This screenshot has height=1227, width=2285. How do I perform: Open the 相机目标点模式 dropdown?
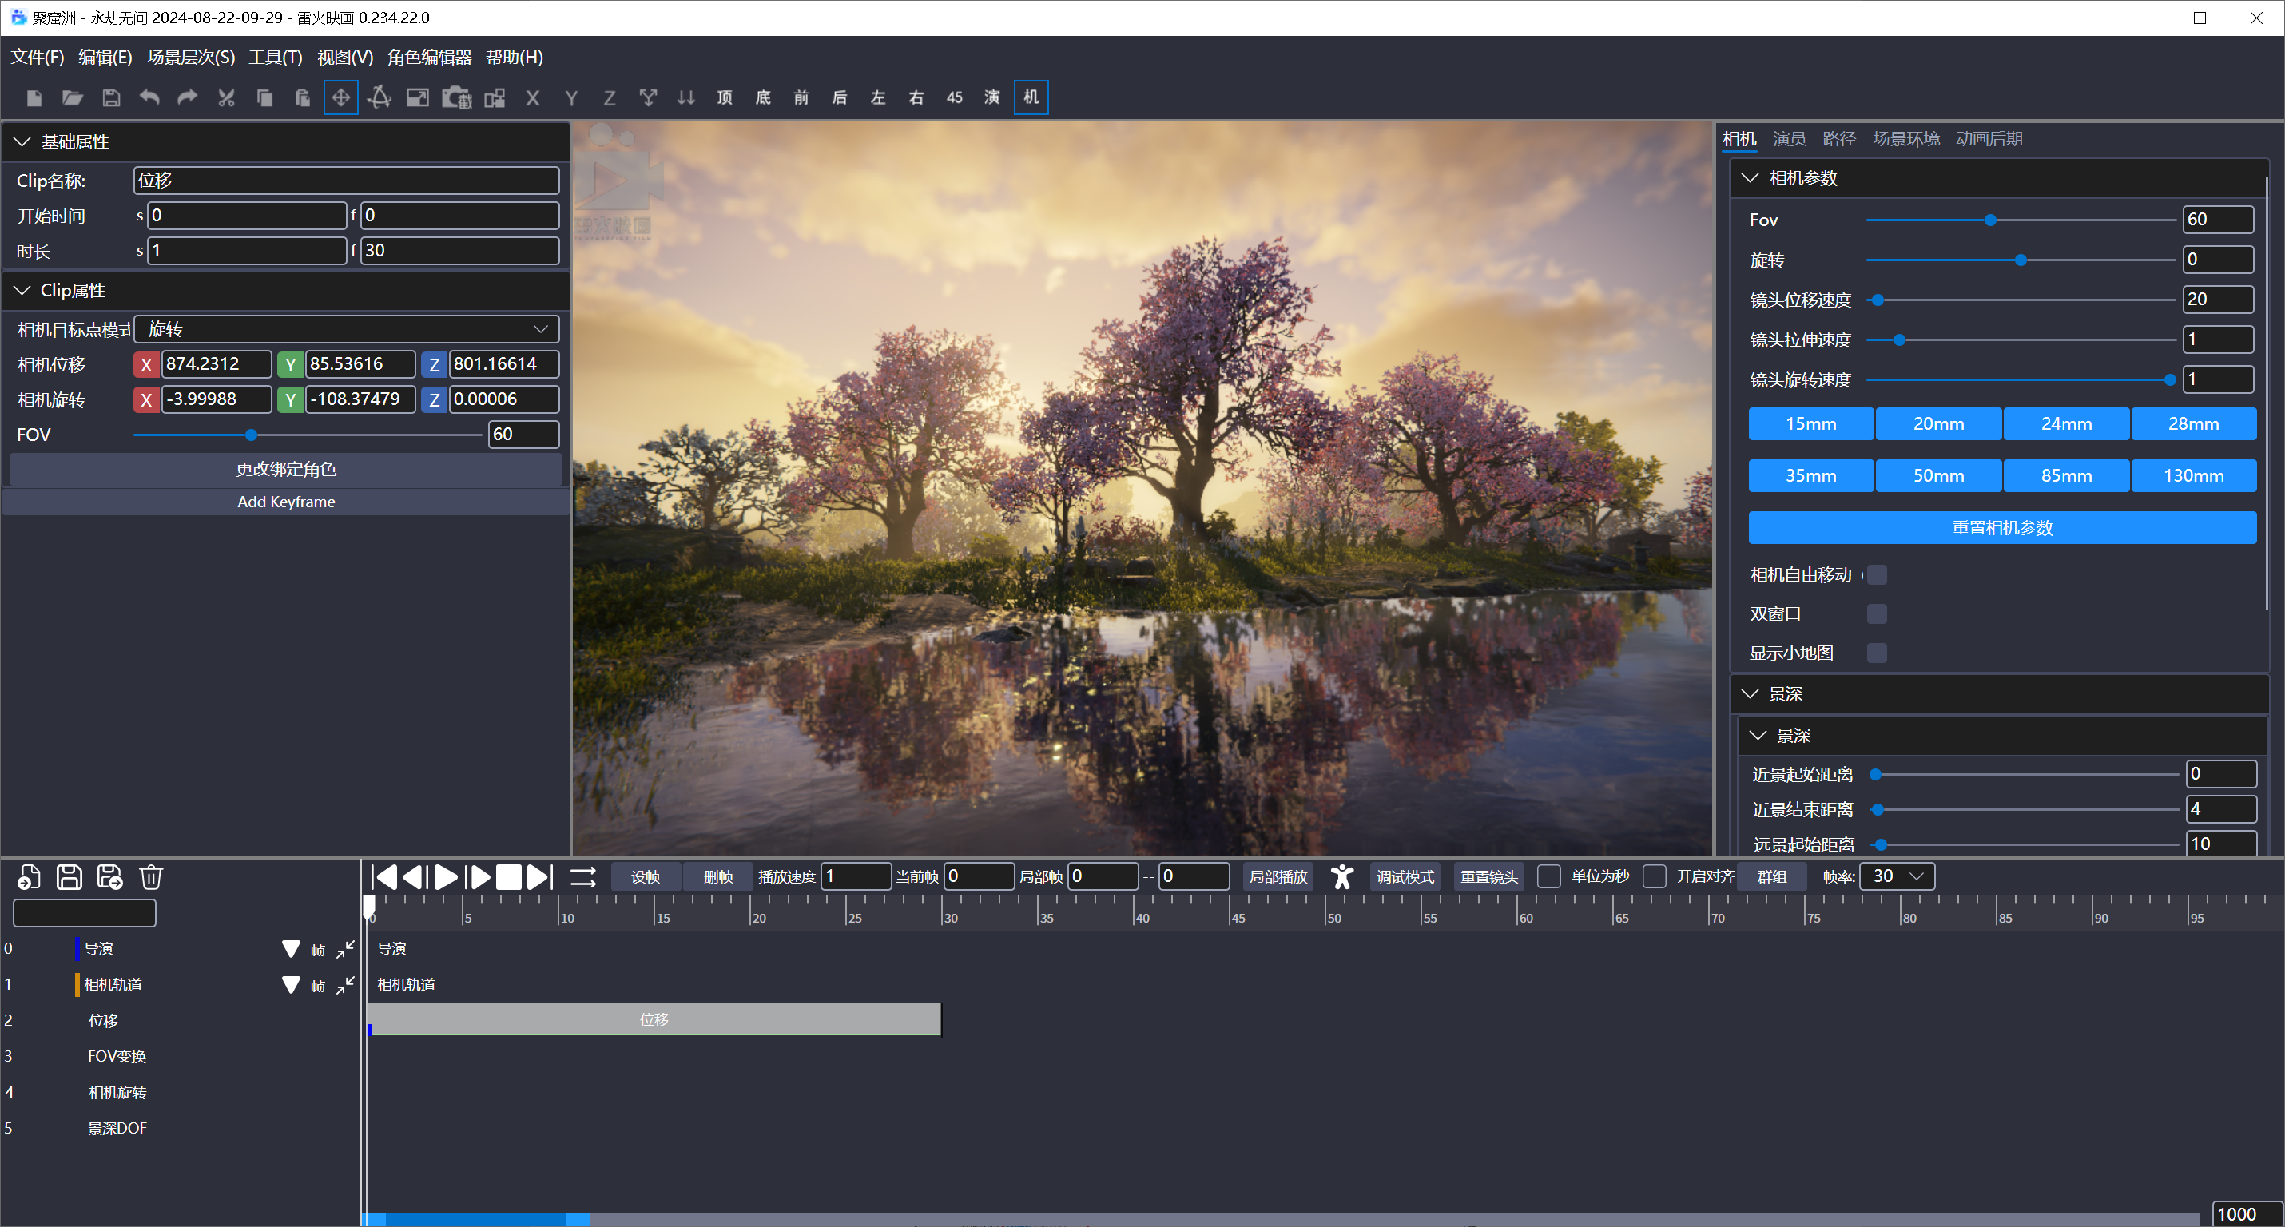point(346,329)
